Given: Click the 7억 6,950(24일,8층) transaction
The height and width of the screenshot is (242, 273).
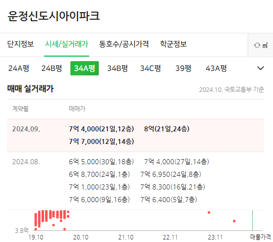Looking at the screenshot, I should pyautogui.click(x=171, y=174).
